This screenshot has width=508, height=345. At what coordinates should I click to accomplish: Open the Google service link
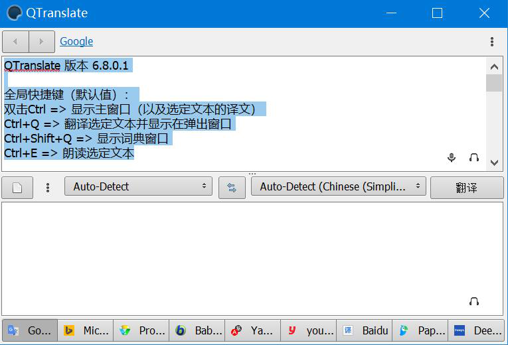76,41
